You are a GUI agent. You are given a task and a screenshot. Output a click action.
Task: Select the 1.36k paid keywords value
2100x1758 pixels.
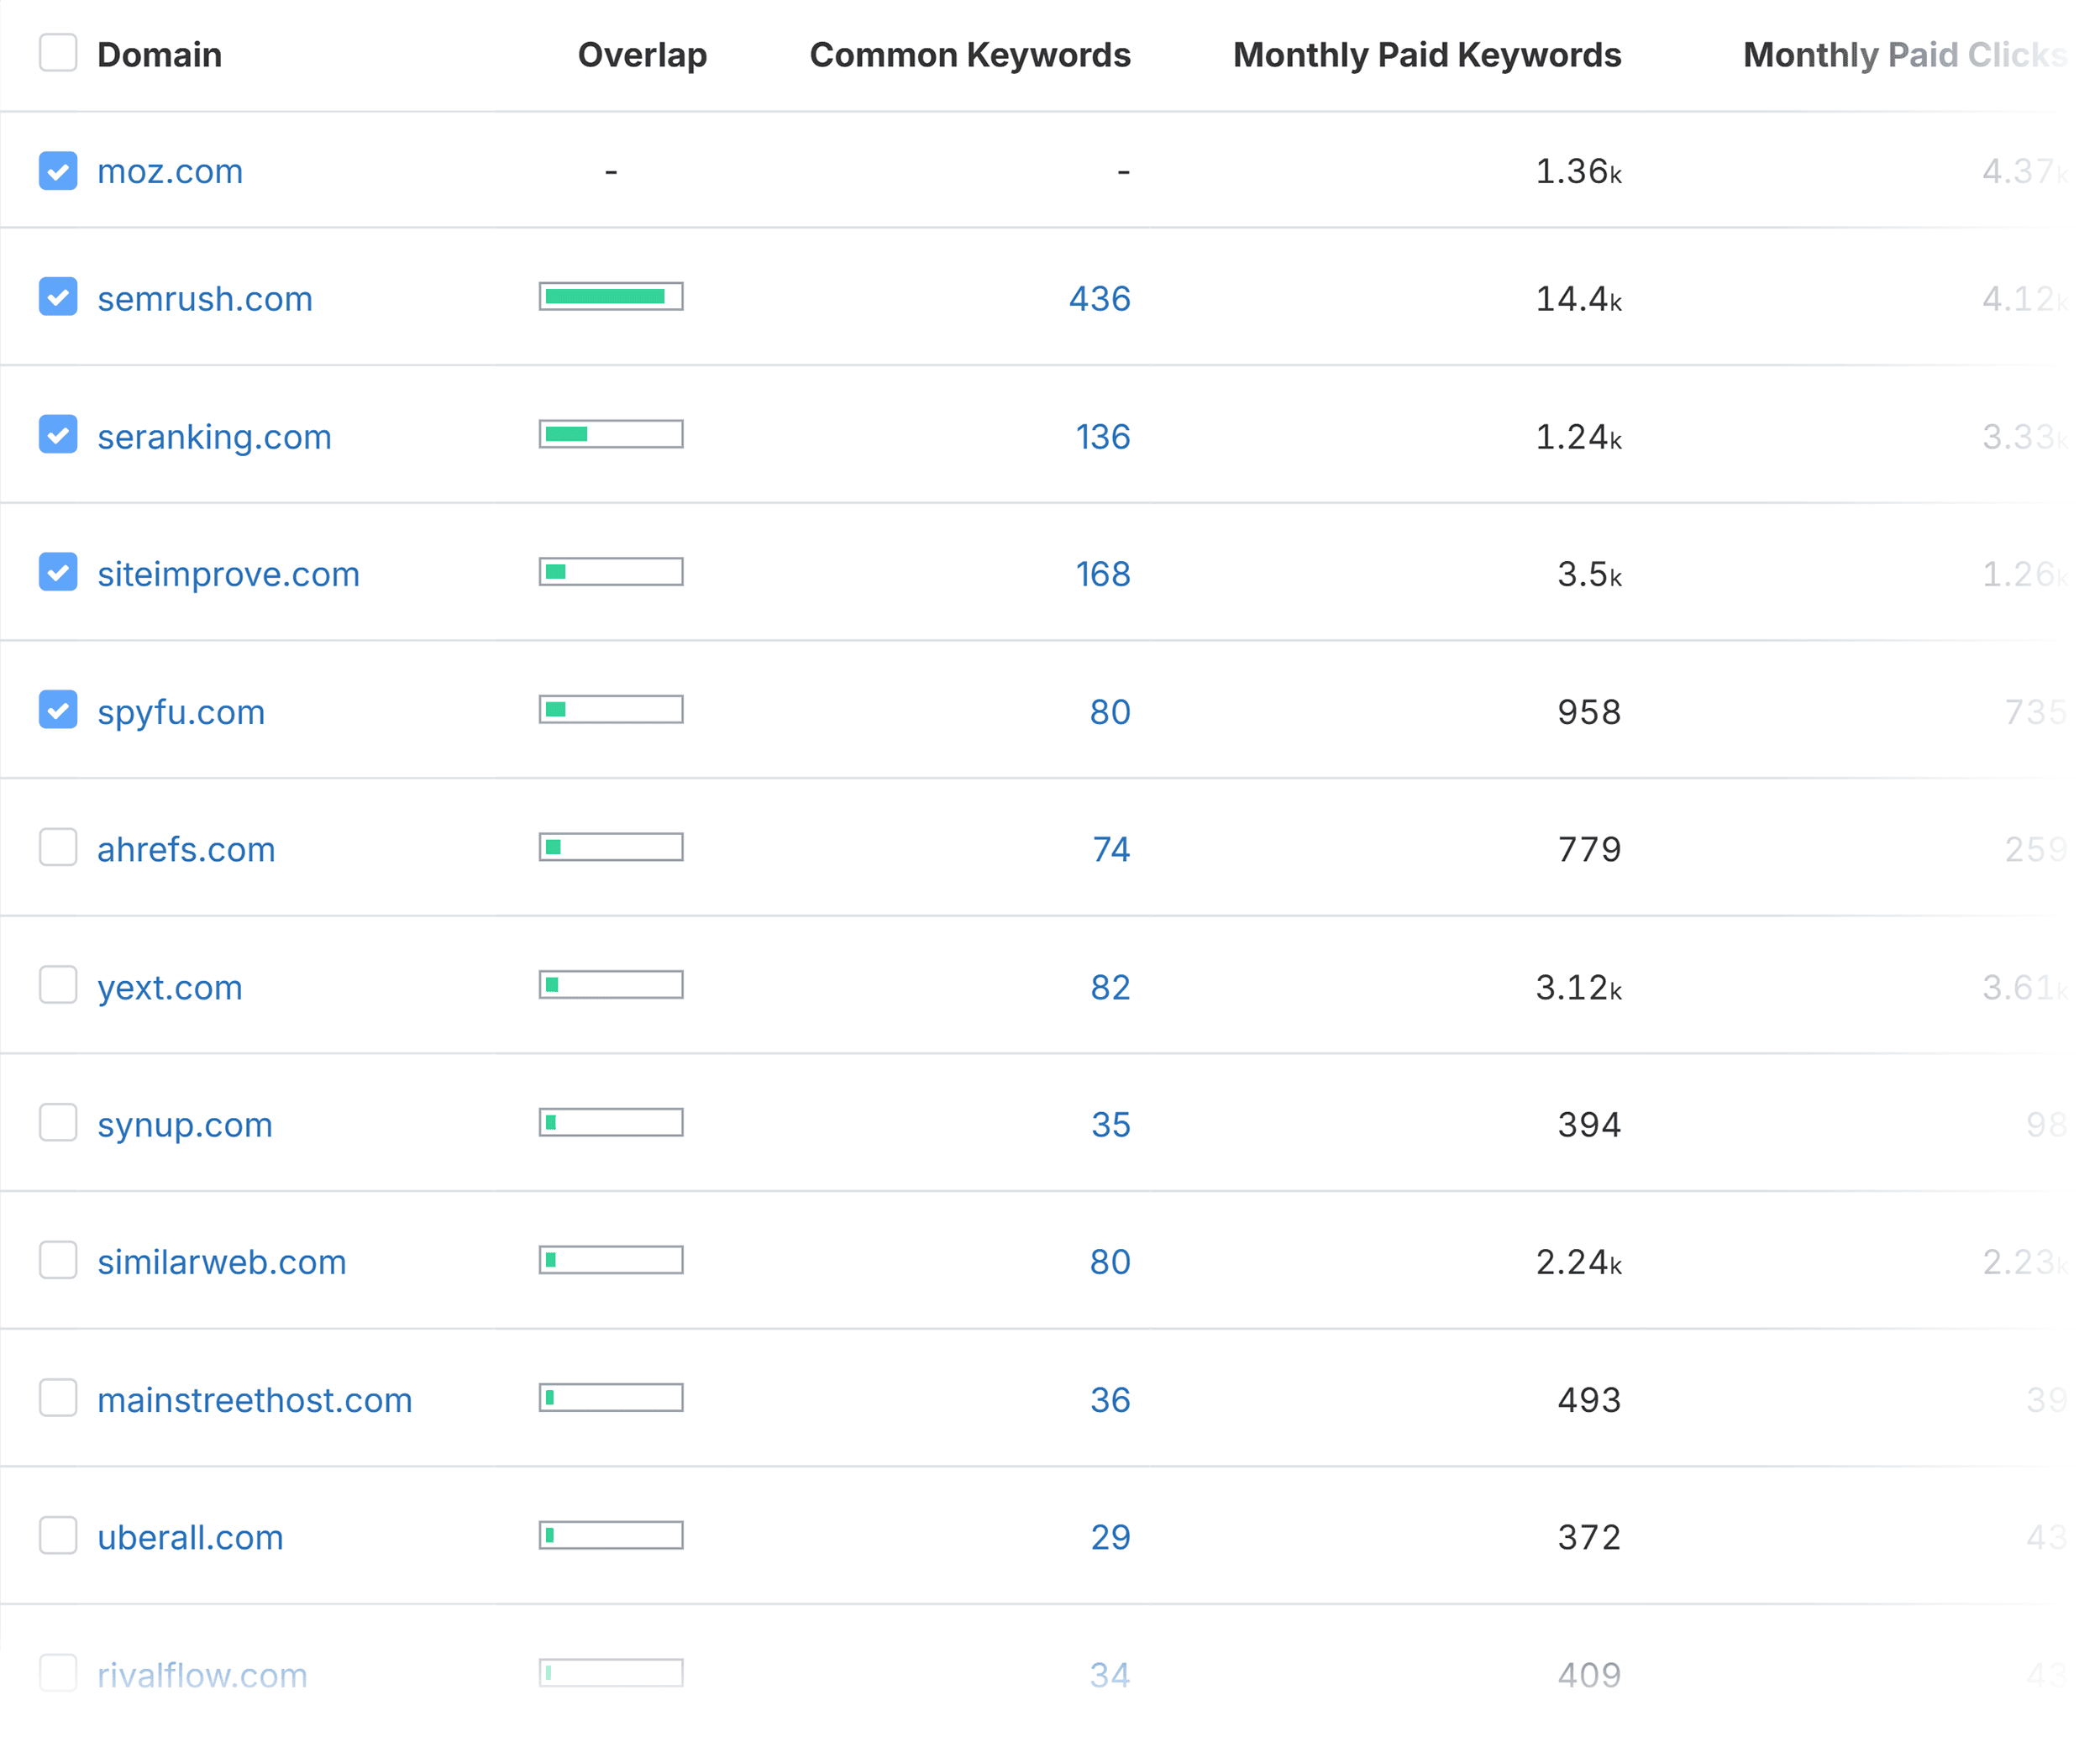(1578, 172)
